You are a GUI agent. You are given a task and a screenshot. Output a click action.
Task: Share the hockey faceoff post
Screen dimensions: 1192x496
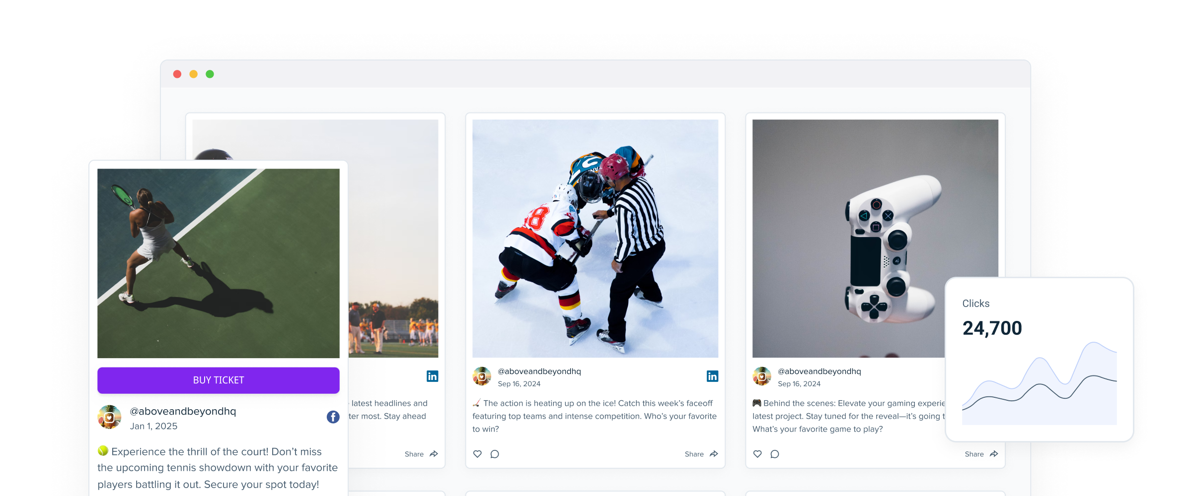point(701,454)
